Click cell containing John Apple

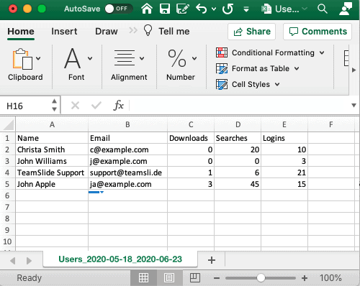[52, 184]
